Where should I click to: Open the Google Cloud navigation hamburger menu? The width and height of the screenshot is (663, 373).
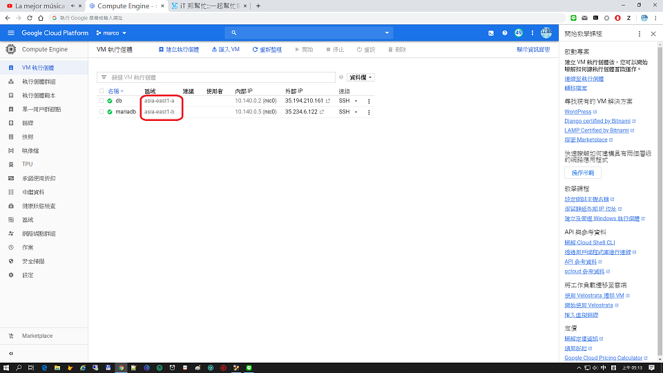point(11,33)
